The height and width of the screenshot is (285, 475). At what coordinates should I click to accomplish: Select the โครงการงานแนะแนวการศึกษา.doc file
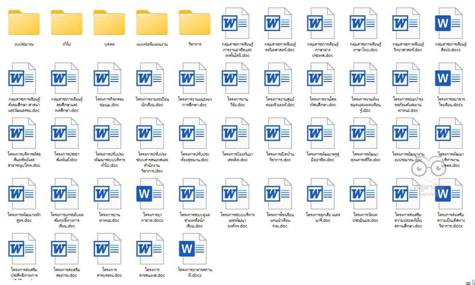tap(193, 78)
